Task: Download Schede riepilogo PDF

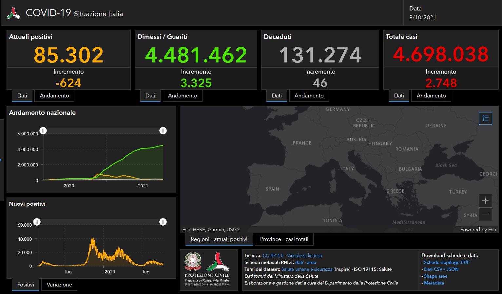Action: 447,262
